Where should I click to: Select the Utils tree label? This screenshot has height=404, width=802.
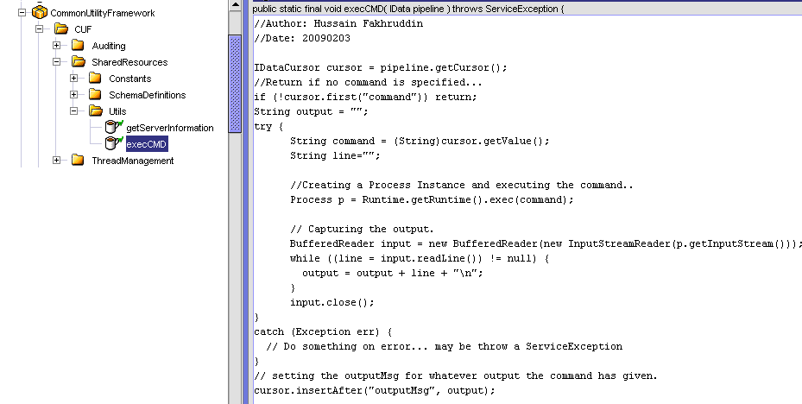(117, 111)
